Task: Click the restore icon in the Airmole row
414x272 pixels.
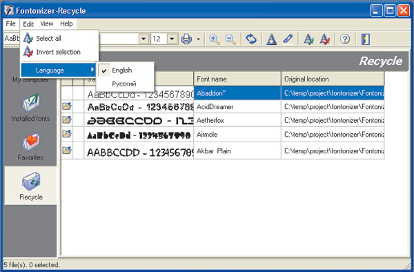Action: tap(67, 134)
